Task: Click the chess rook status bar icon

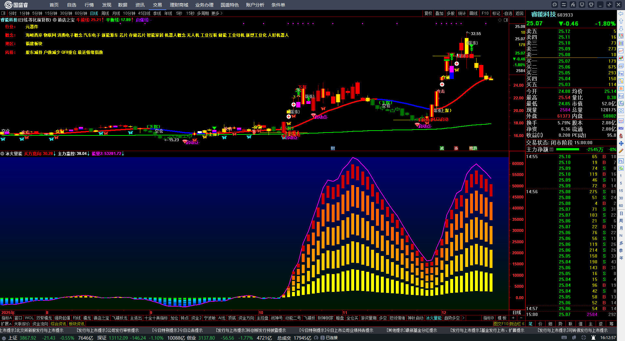Action: (593, 338)
